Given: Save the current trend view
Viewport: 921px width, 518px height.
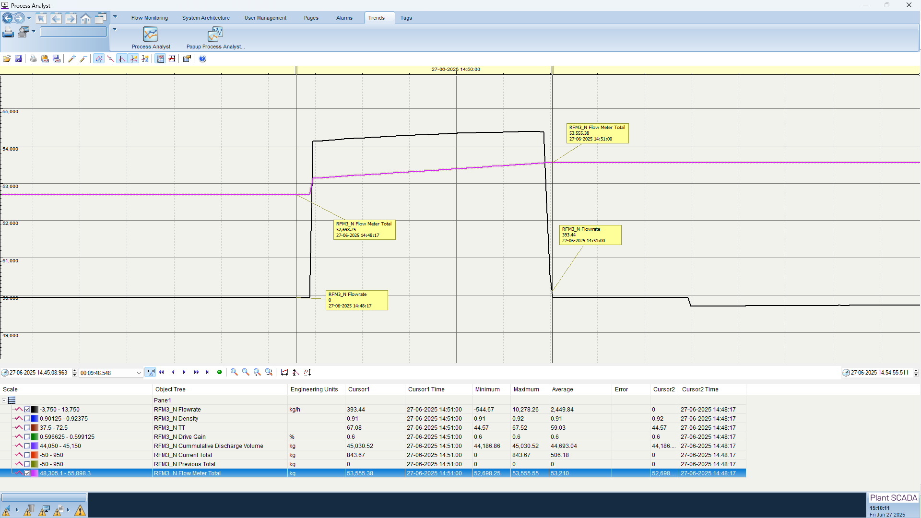Looking at the screenshot, I should (18, 59).
